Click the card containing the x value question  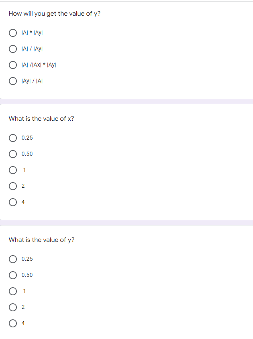(x=126, y=160)
